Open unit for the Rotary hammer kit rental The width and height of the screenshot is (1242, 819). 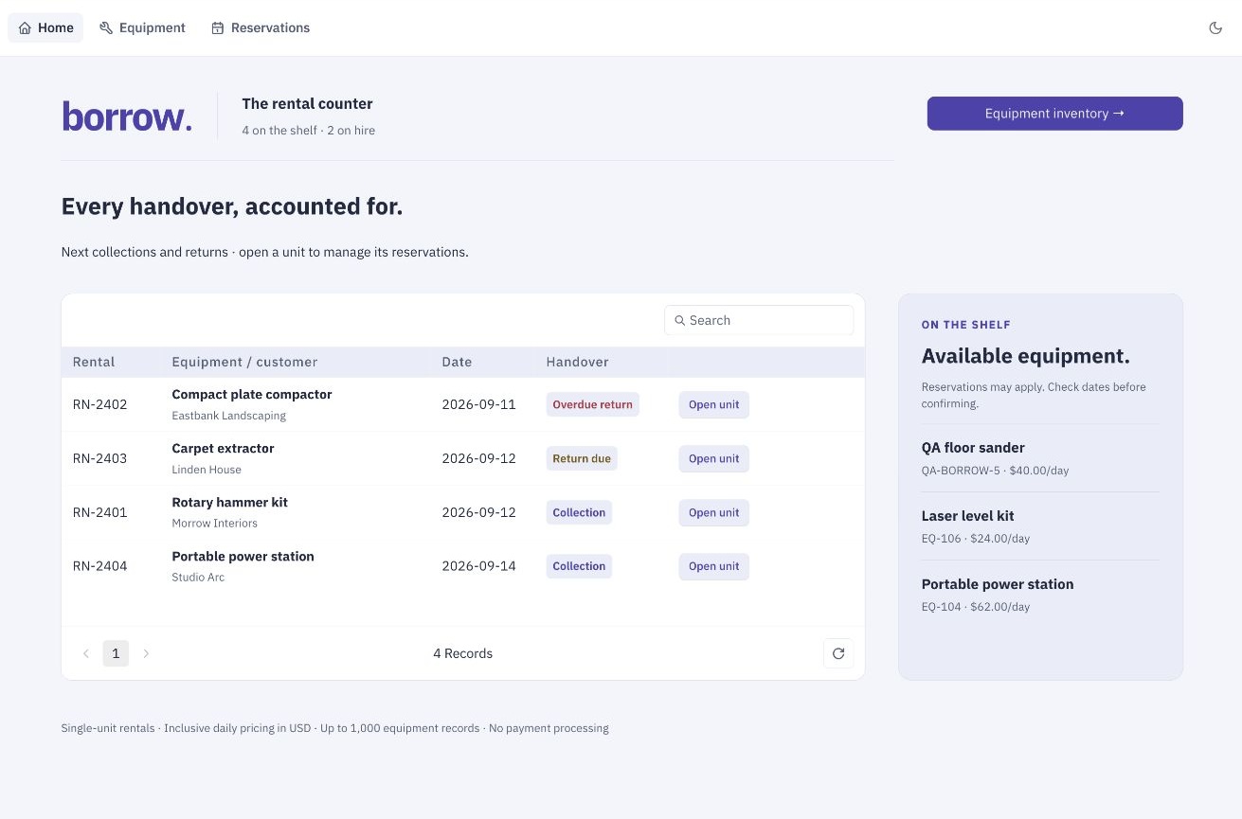pyautogui.click(x=714, y=513)
